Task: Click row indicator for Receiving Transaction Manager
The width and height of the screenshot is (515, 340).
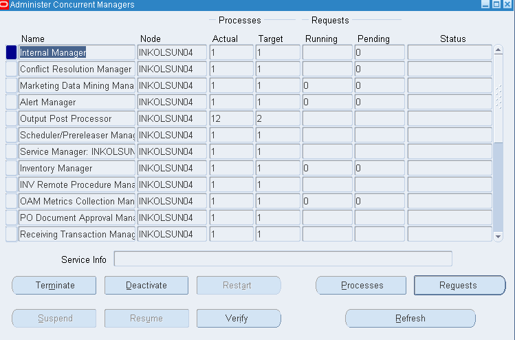Action: pos(11,234)
